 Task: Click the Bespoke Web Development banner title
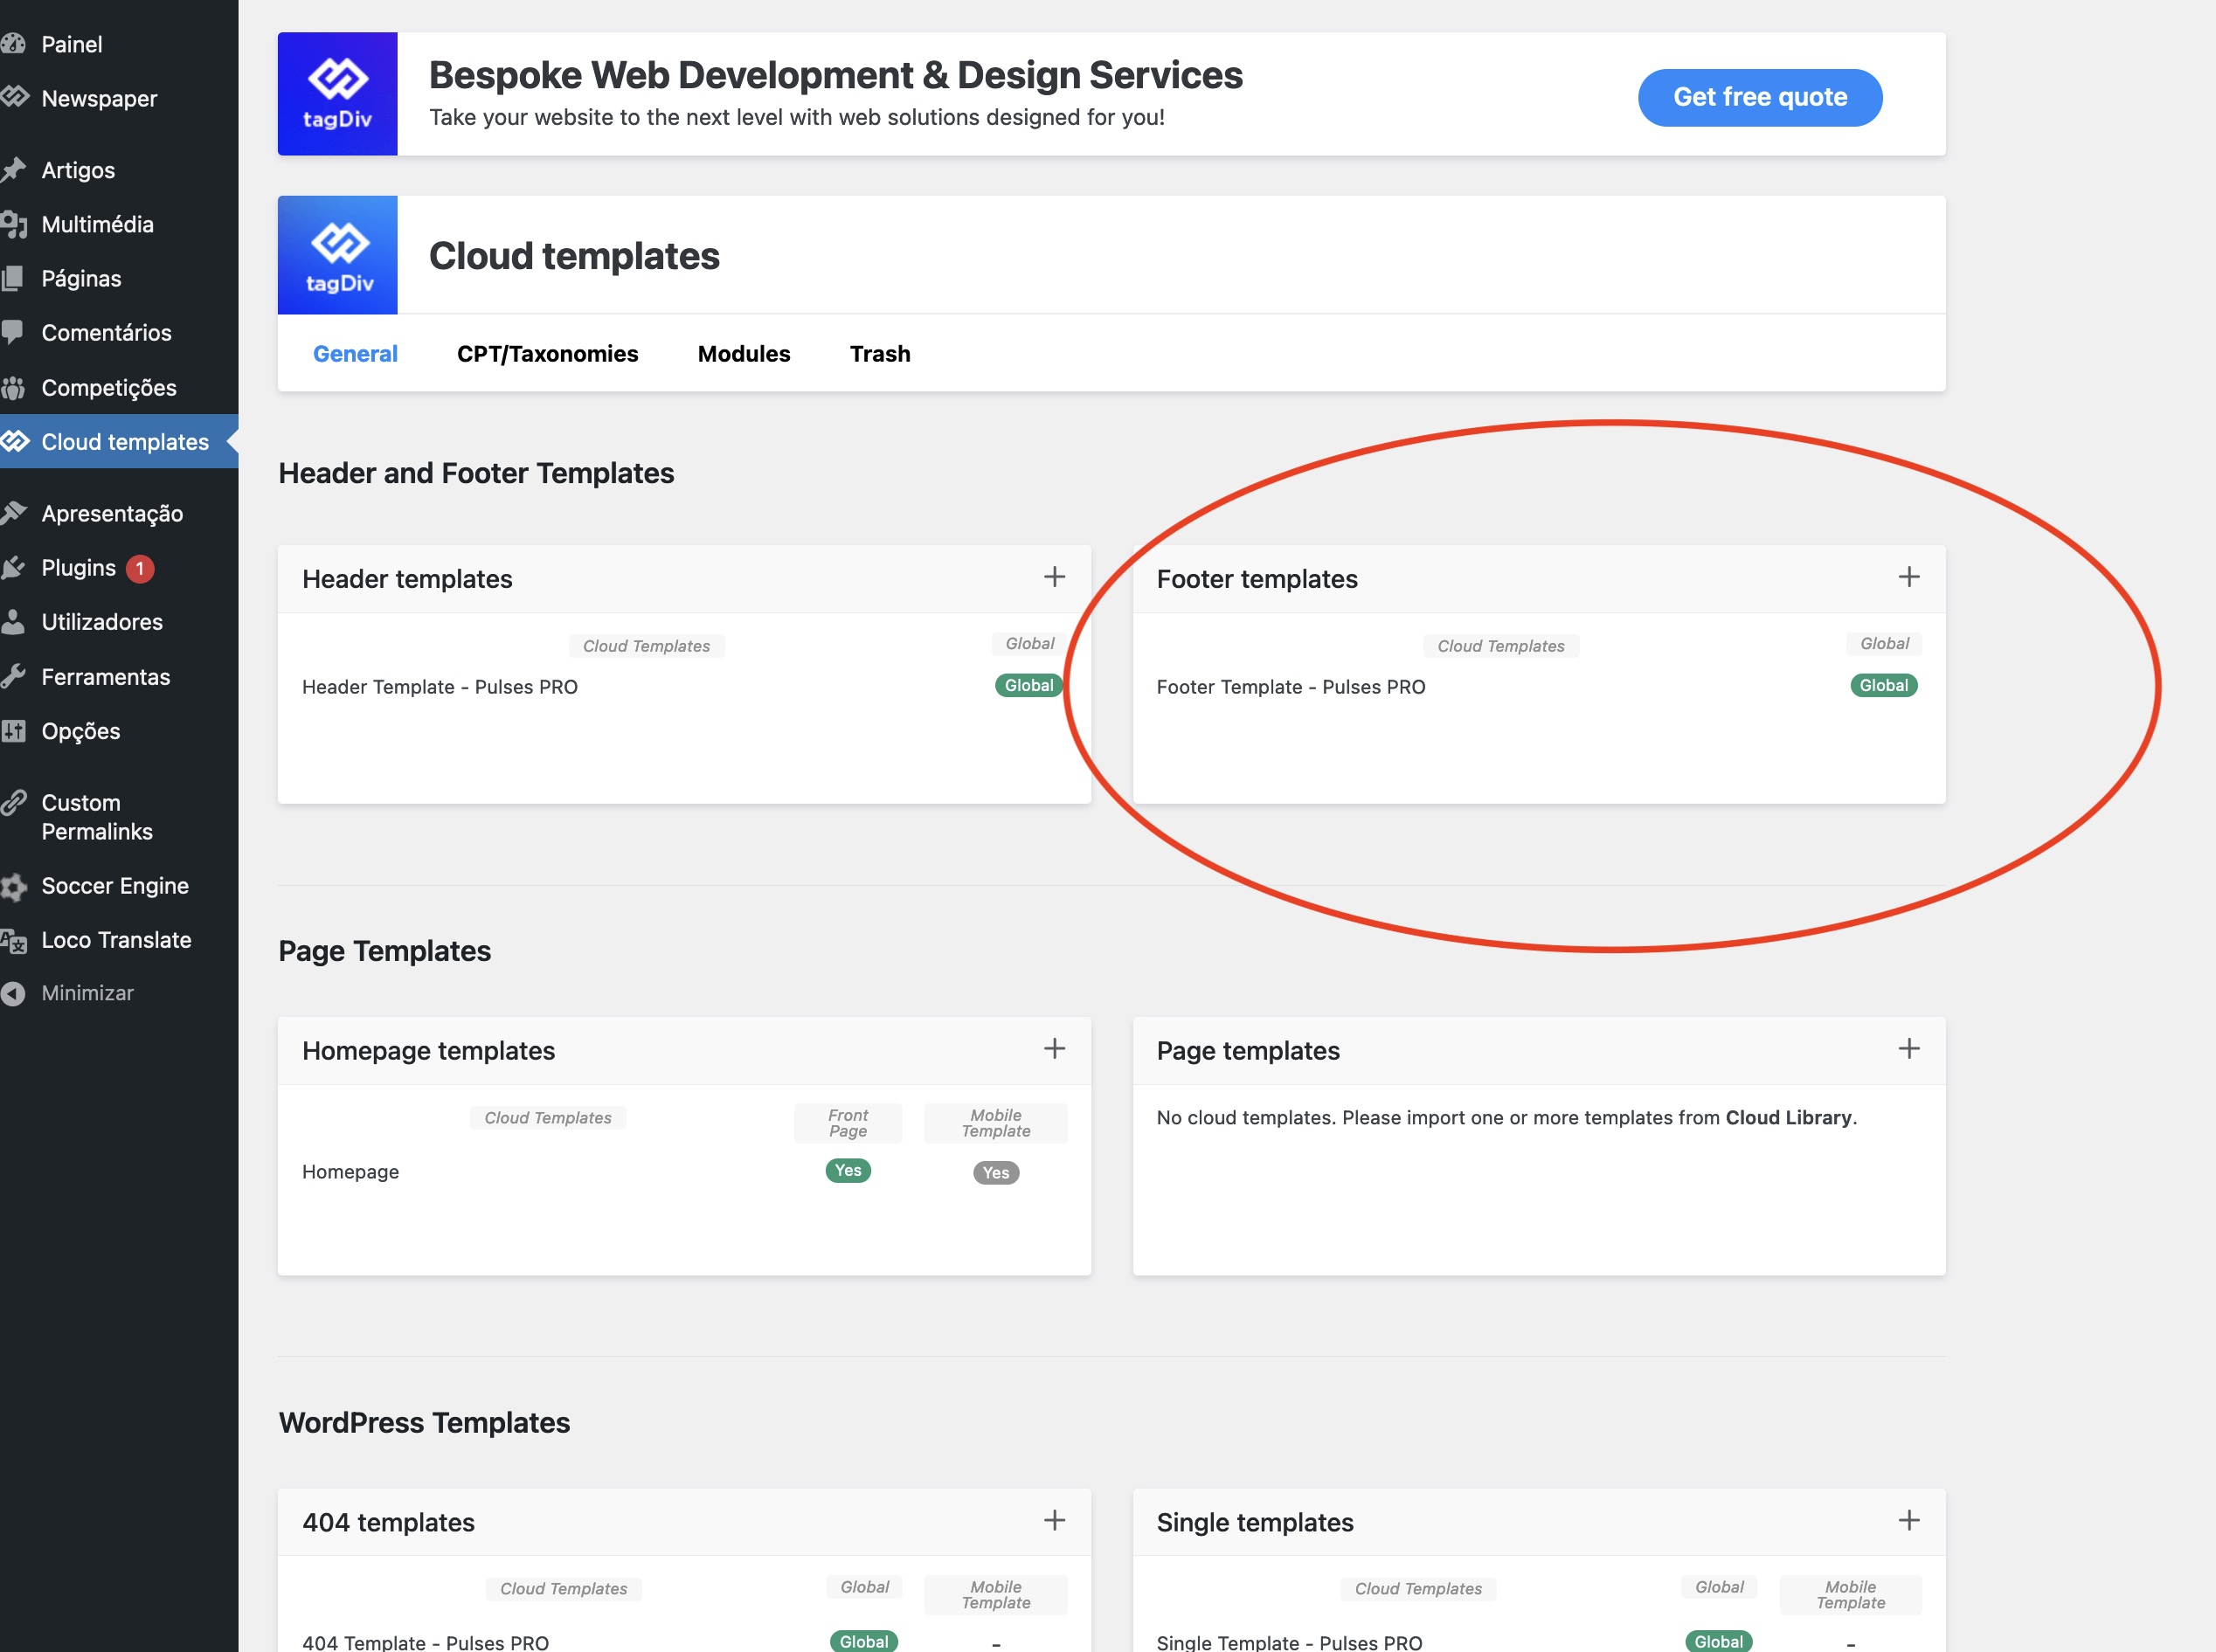click(x=836, y=75)
